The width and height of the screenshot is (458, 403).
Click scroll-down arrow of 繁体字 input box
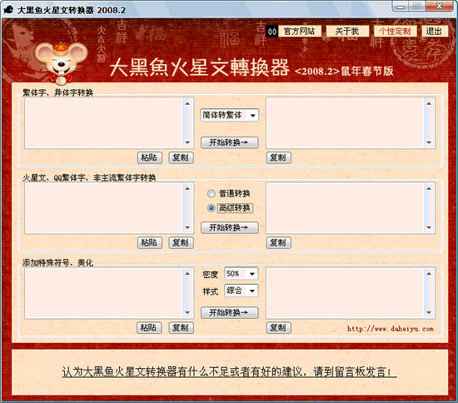(x=187, y=142)
